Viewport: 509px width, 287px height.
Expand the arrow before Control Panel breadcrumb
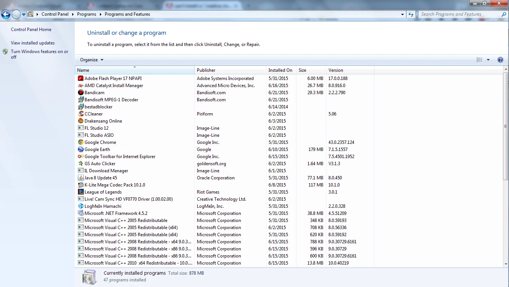point(37,14)
